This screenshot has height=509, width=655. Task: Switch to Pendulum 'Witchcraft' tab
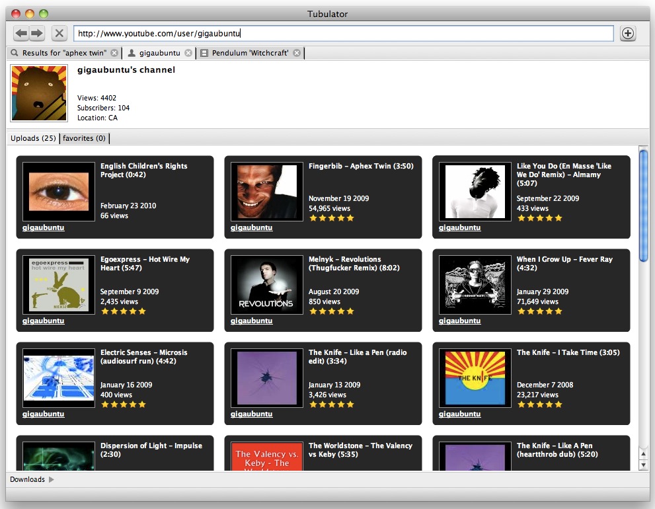point(250,53)
